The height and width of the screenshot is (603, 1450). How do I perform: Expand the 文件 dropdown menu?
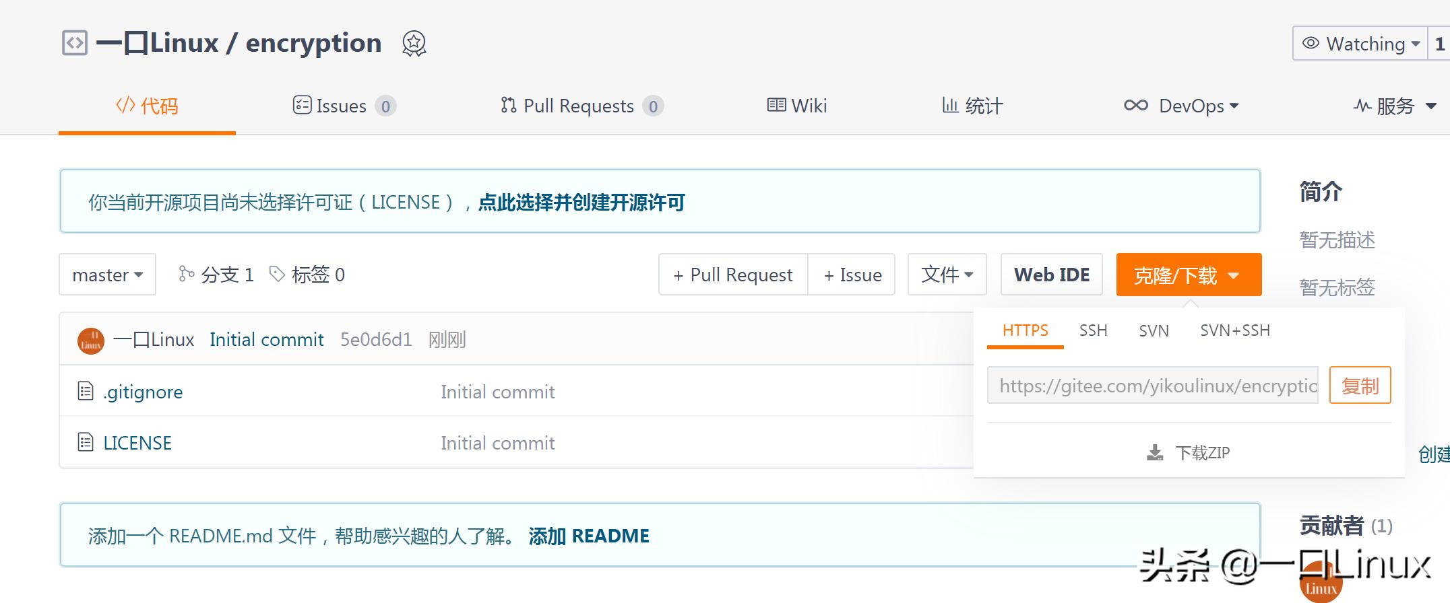click(x=947, y=275)
